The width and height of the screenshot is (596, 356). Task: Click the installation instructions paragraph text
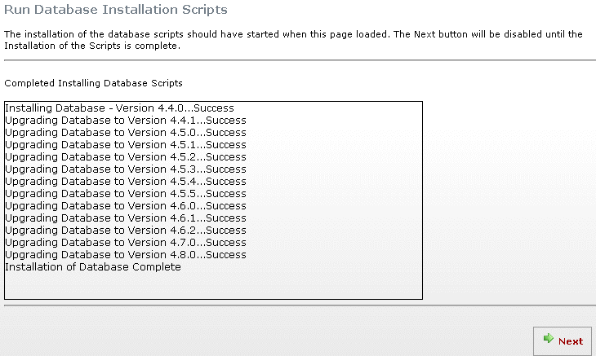point(293,40)
